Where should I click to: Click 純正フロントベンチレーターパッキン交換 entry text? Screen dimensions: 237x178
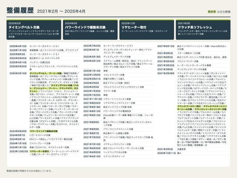click(x=123, y=148)
